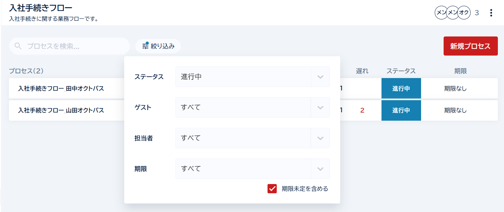
Task: Click the プロセスを検索 search field
Action: tap(69, 46)
